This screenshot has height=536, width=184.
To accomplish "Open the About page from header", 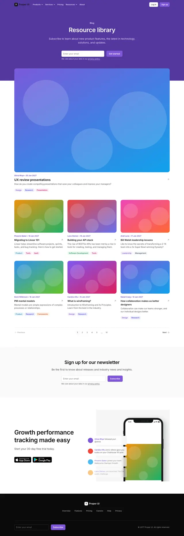I will (82, 5).
